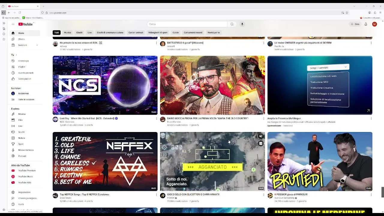Open the browser extensions icon

(x=375, y=13)
